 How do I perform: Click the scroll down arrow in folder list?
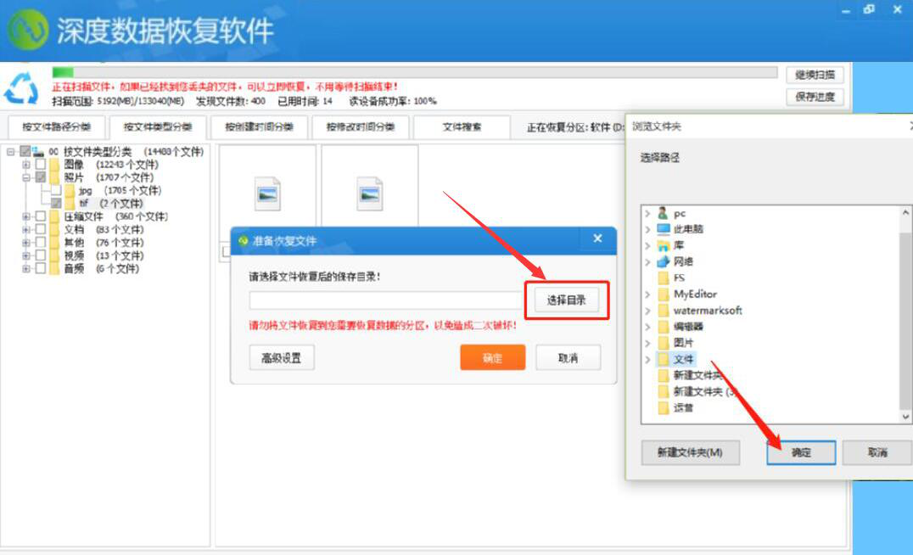pyautogui.click(x=905, y=417)
